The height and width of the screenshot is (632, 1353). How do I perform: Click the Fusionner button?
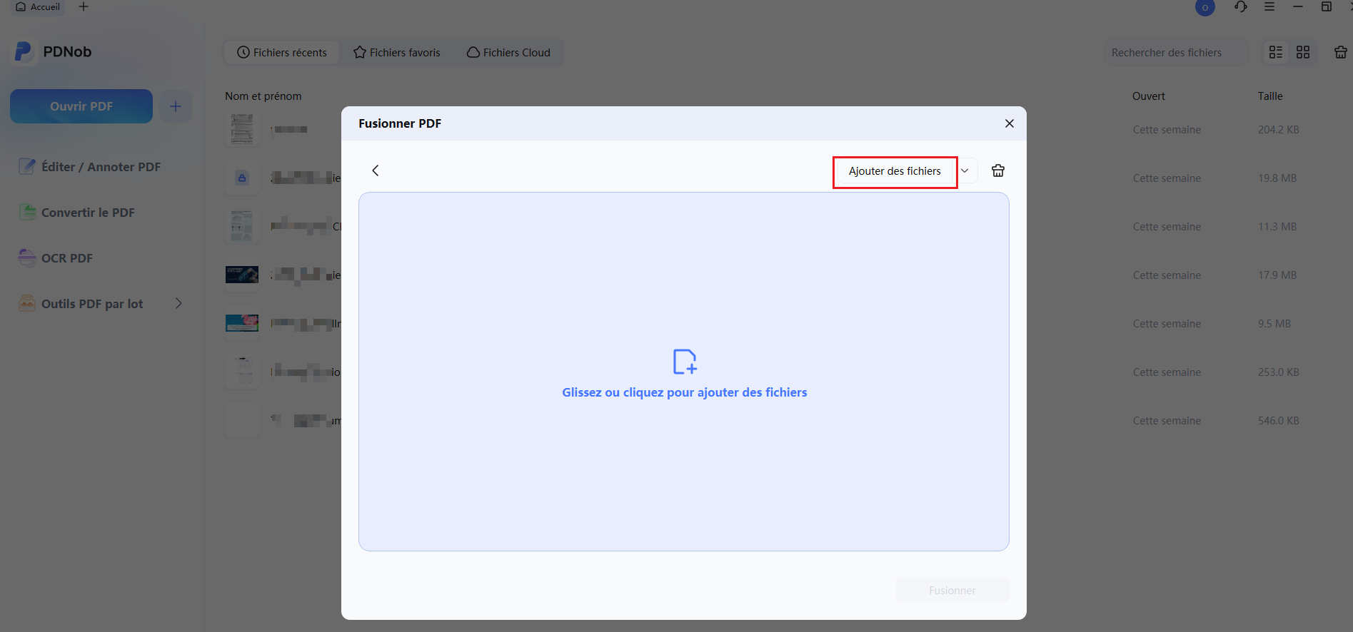[x=952, y=590]
